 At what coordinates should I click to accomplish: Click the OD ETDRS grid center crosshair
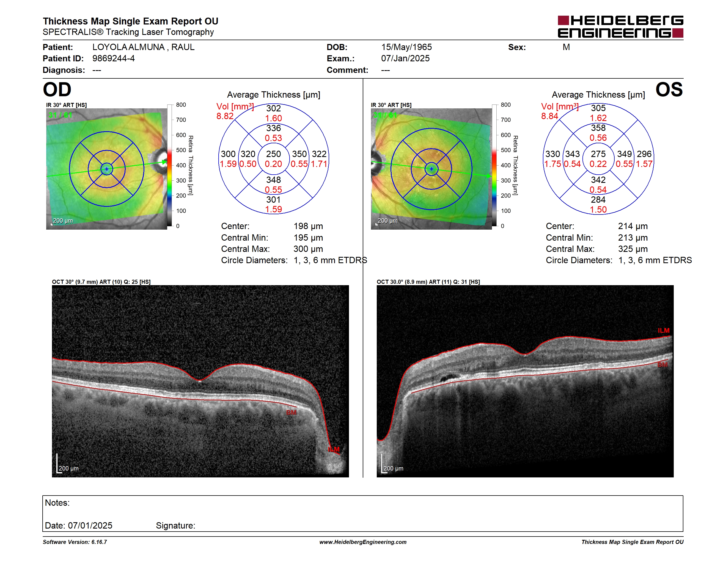(107, 169)
